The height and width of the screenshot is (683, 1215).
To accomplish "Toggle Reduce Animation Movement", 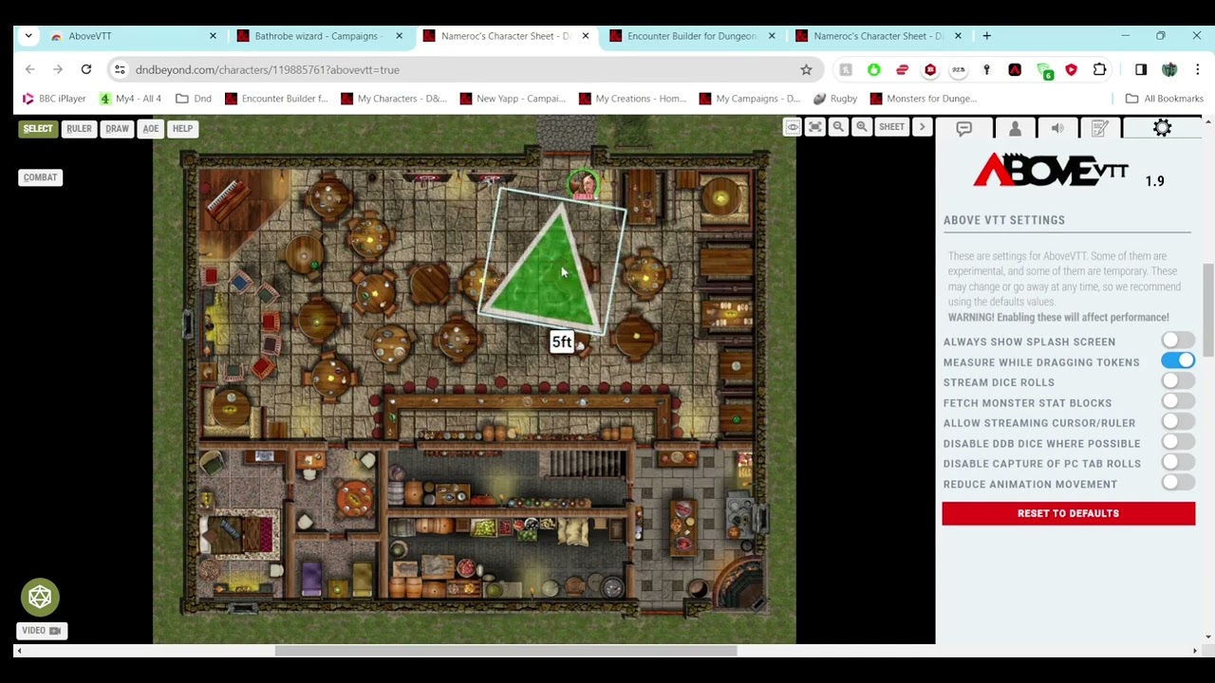I will [x=1177, y=483].
